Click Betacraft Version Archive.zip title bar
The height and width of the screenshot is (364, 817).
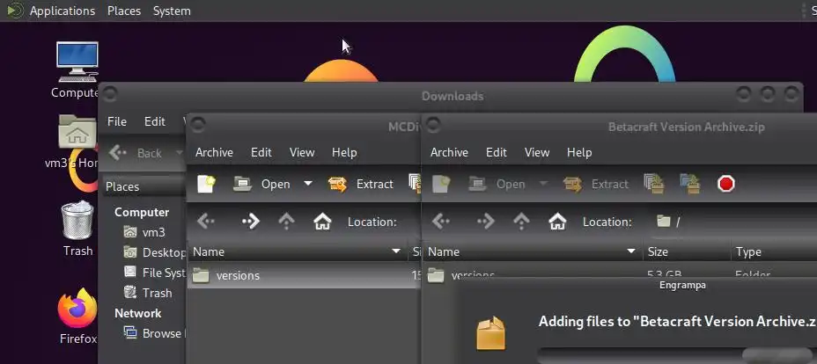pyautogui.click(x=619, y=127)
